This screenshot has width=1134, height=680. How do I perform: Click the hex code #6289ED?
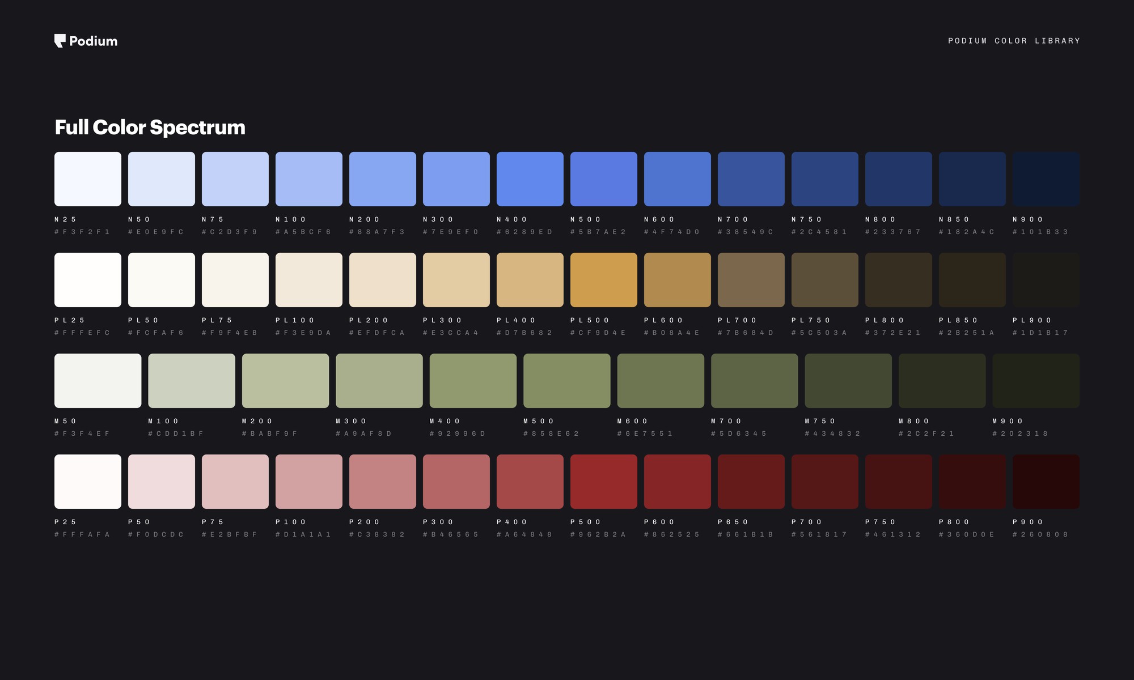tap(524, 232)
